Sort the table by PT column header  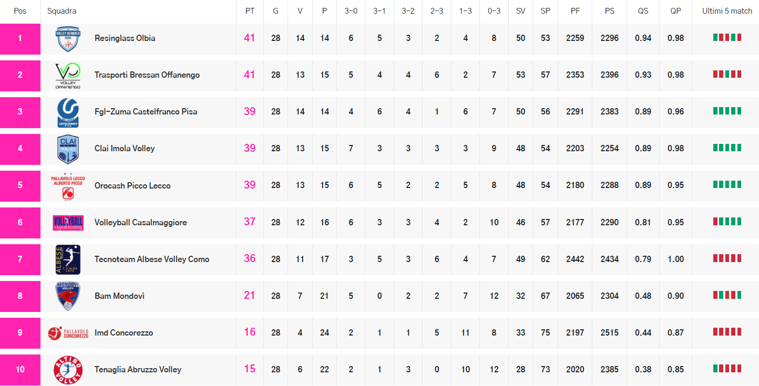tap(250, 11)
